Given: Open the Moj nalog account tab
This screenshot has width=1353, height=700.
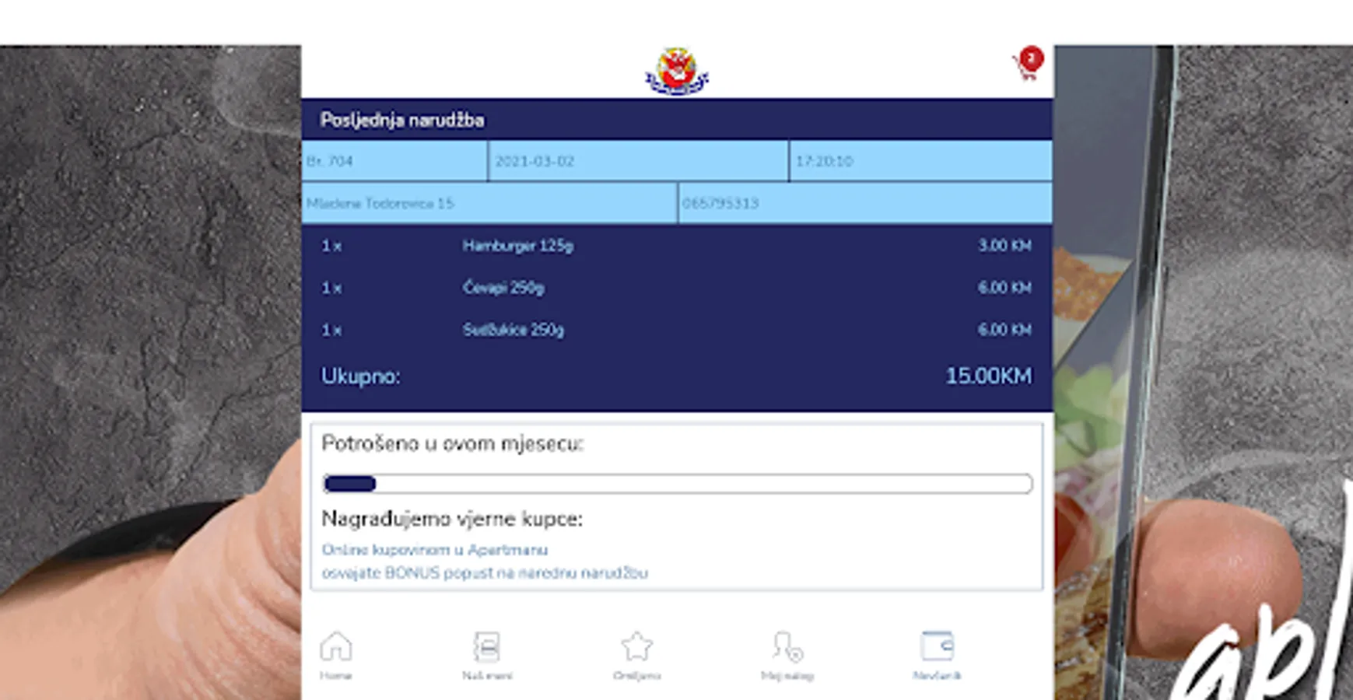Looking at the screenshot, I should coord(787,656).
